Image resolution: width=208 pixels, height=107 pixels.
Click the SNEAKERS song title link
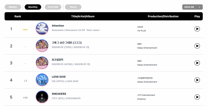click(x=59, y=94)
